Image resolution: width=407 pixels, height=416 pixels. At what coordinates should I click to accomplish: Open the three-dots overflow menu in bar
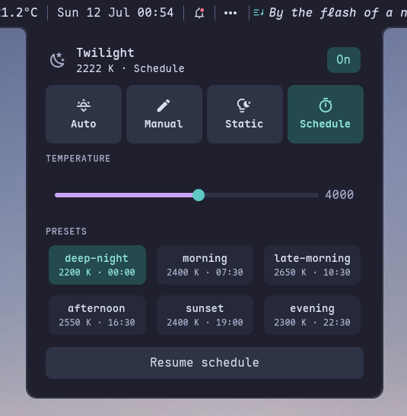[x=231, y=13]
